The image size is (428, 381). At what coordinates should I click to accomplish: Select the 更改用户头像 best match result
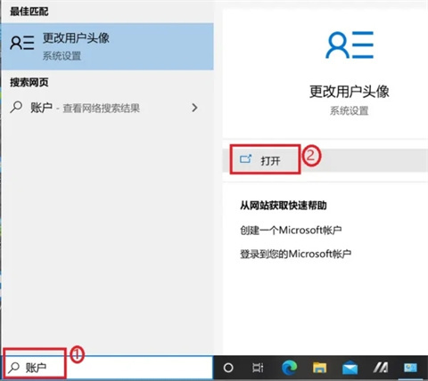pyautogui.click(x=107, y=46)
